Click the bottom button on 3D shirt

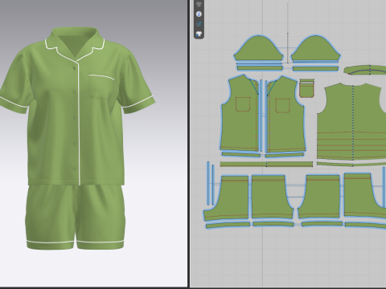(74, 169)
